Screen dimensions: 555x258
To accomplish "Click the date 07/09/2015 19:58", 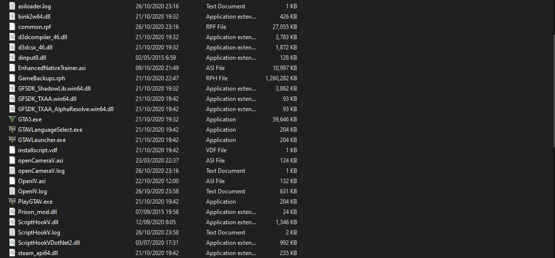I will coord(157,211).
